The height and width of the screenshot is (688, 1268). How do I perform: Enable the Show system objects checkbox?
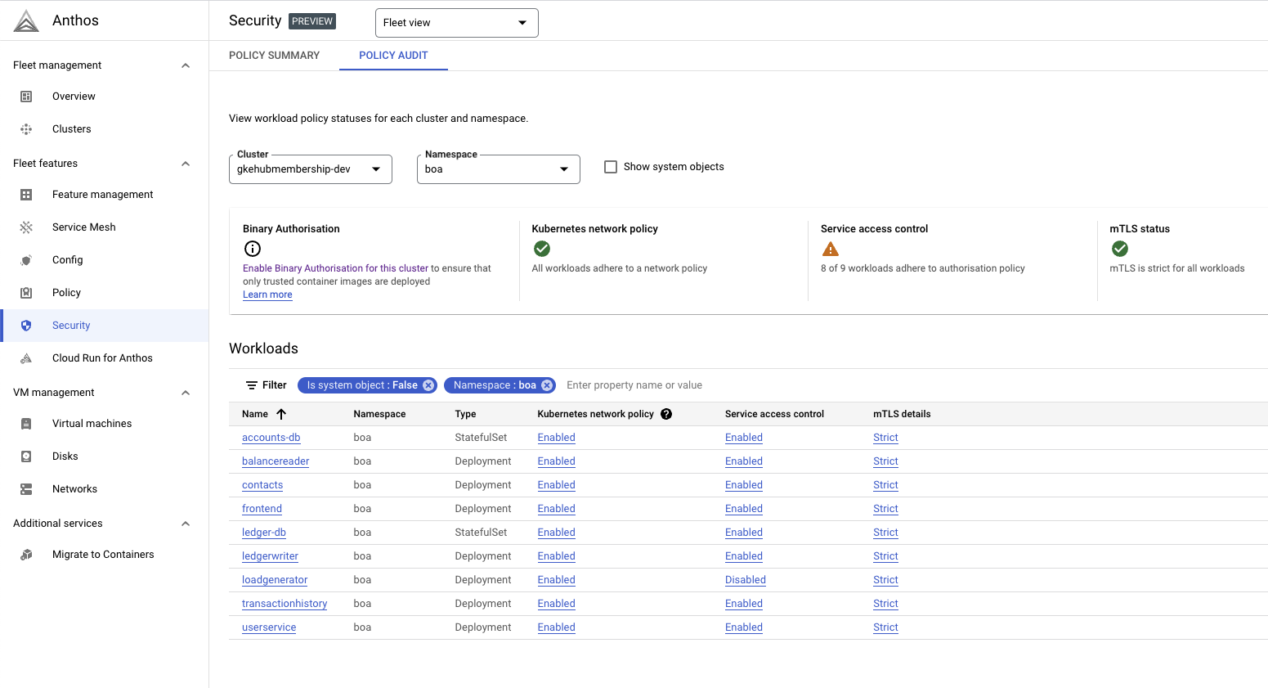pyautogui.click(x=610, y=166)
